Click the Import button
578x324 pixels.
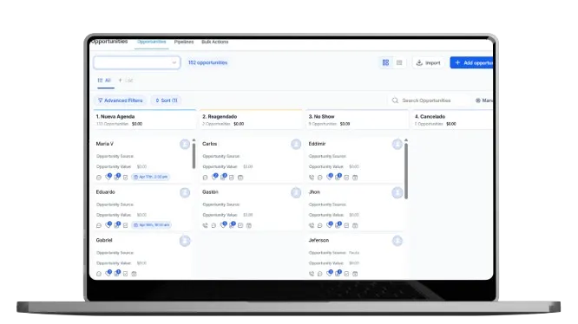click(x=429, y=63)
